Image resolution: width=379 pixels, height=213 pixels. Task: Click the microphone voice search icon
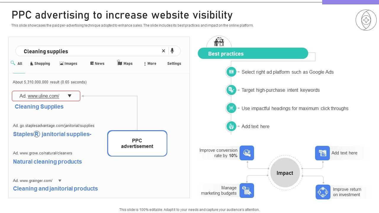pyautogui.click(x=172, y=51)
